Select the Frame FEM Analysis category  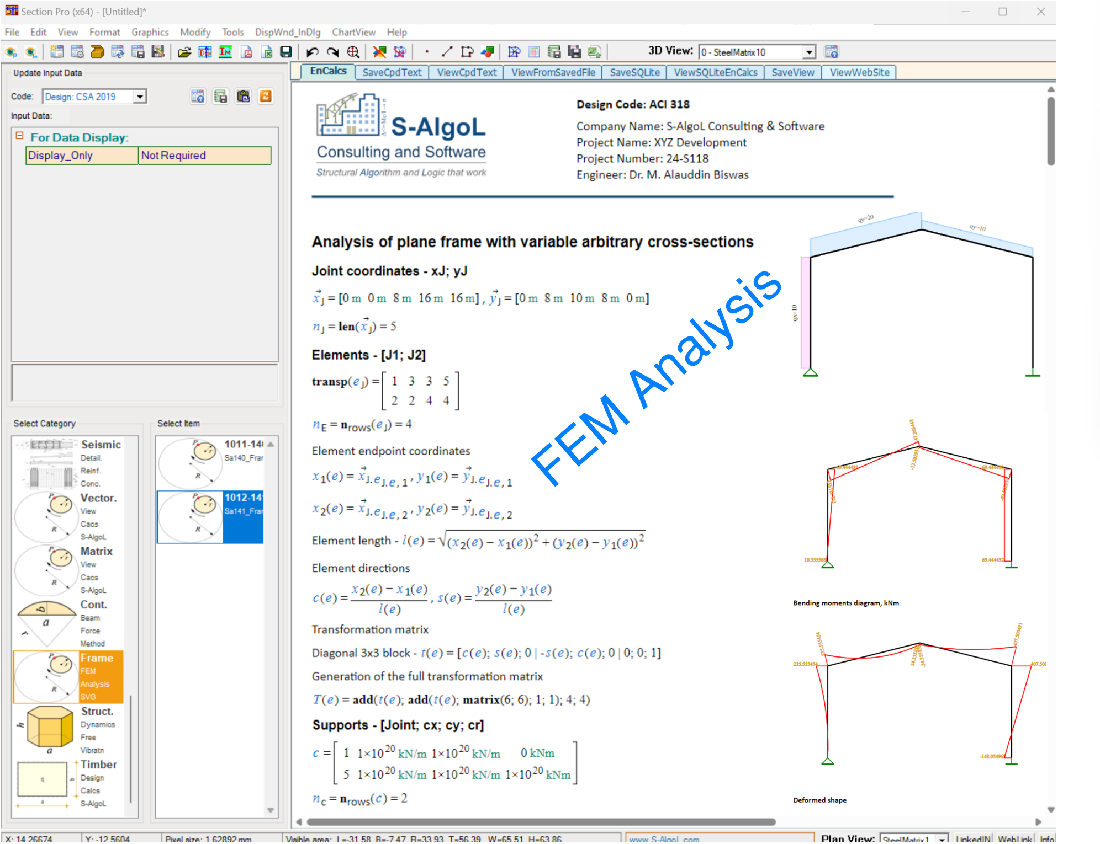click(x=68, y=677)
